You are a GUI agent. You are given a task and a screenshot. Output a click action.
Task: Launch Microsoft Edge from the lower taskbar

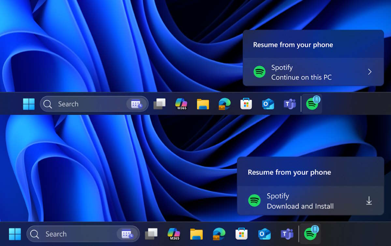tap(219, 234)
